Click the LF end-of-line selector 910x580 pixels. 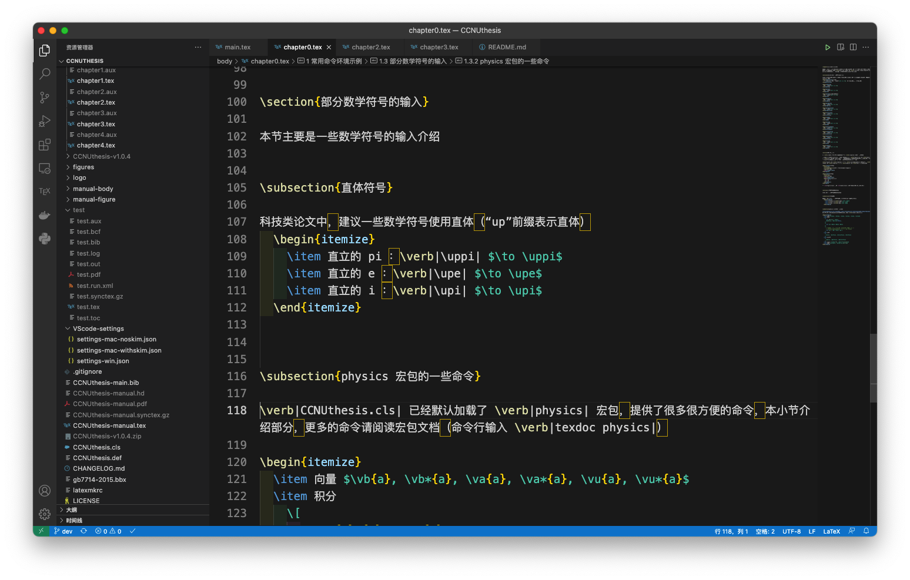click(x=812, y=531)
